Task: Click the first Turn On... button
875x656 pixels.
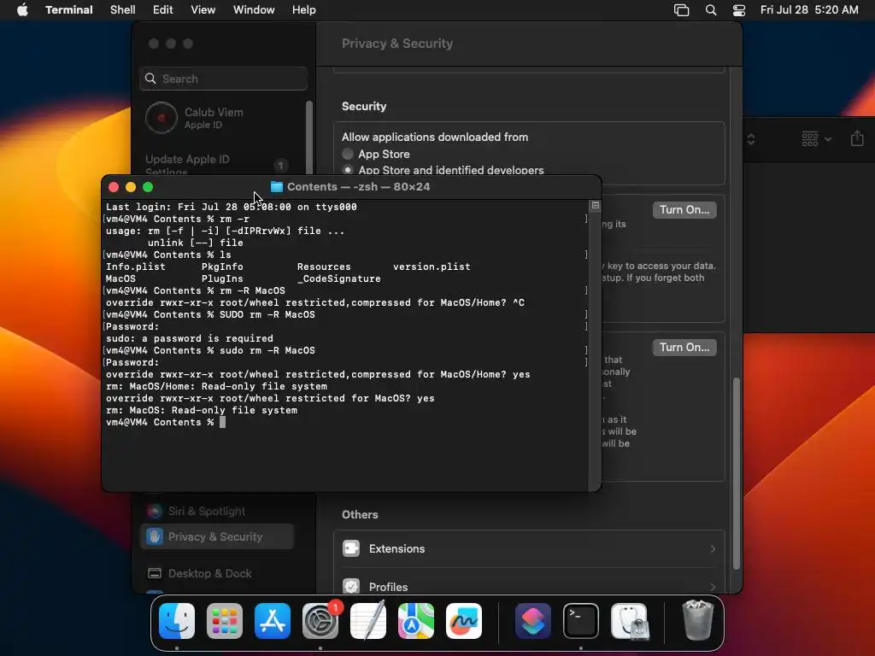Action: coord(684,210)
